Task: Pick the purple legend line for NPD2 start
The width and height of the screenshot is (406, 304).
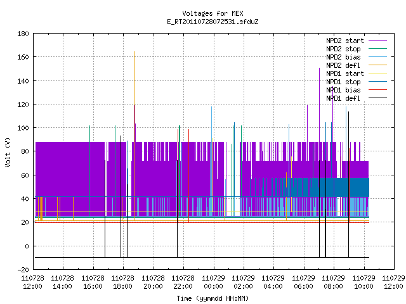Action: coord(377,41)
